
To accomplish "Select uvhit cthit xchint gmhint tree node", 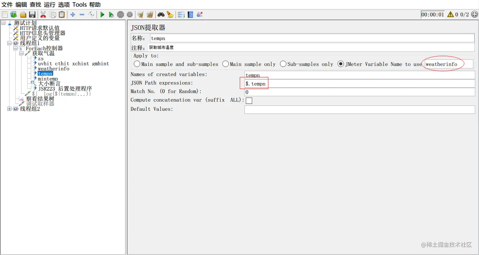I will click(x=73, y=64).
